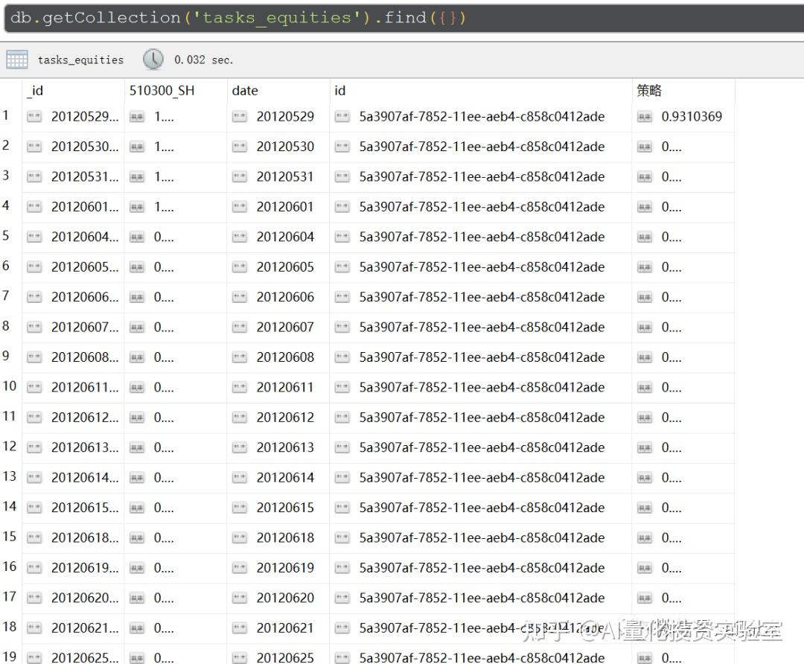Viewport: 804px width, 664px height.
Task: Select the tasks_equities result tab
Action: tap(80, 60)
